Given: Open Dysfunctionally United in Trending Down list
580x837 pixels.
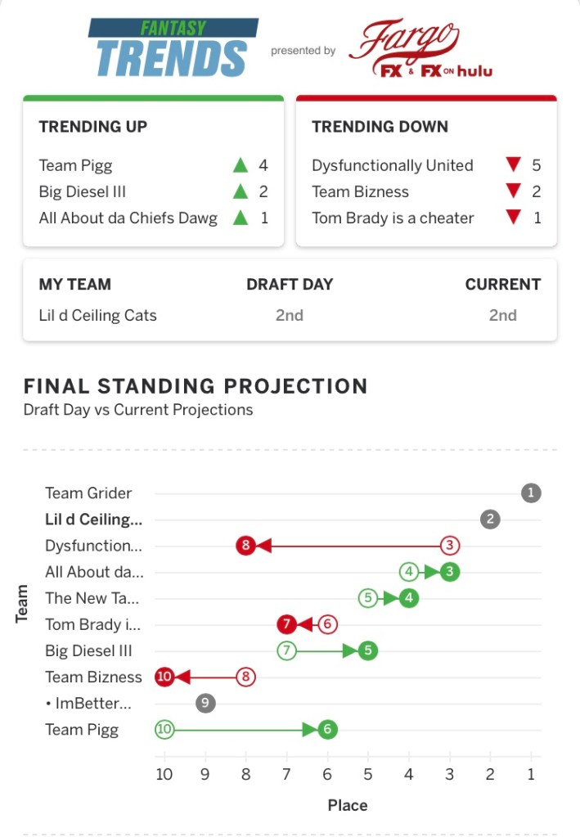Looking at the screenshot, I should tap(392, 165).
